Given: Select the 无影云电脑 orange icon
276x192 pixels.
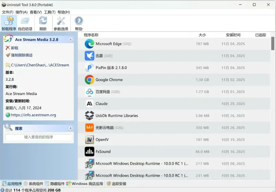Looking at the screenshot, I should coord(89,128).
